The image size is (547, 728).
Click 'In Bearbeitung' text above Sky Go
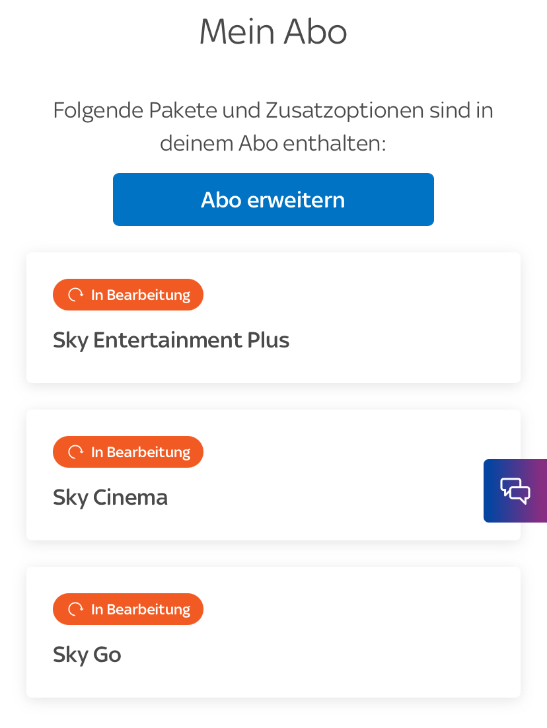pyautogui.click(x=140, y=609)
